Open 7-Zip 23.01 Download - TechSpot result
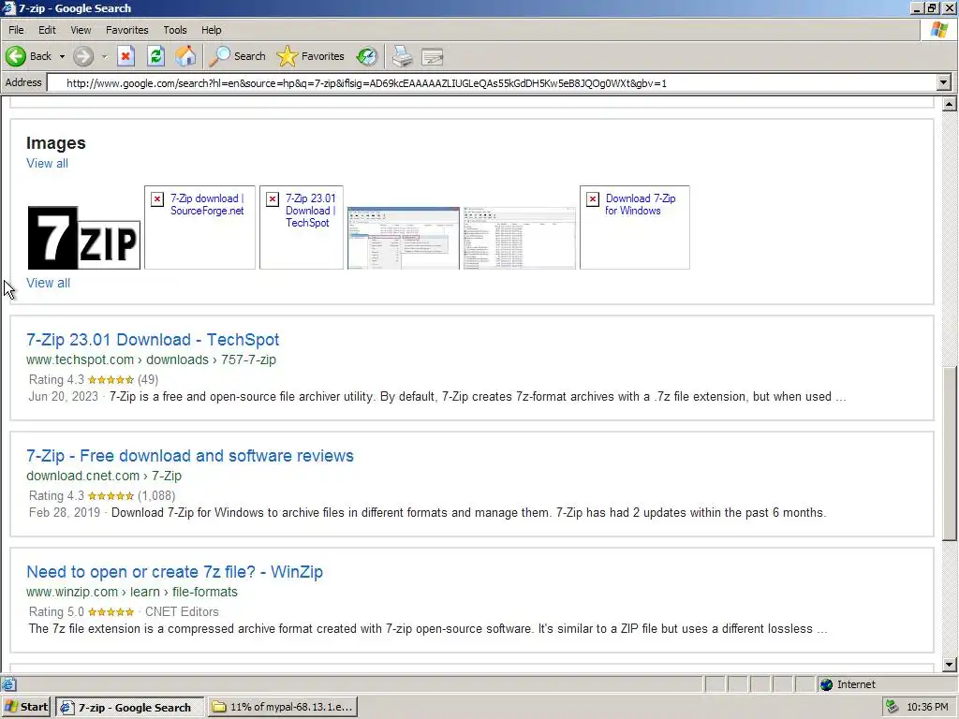The image size is (959, 719). click(x=153, y=340)
